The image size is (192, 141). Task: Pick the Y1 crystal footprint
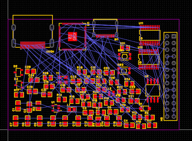(x=62, y=79)
